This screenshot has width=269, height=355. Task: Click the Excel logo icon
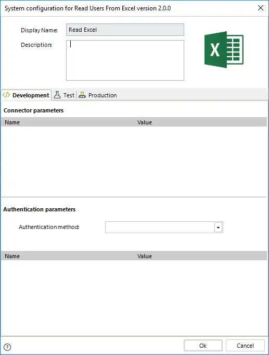click(224, 49)
